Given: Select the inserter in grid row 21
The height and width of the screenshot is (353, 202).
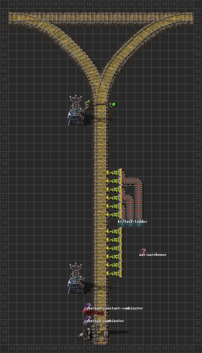Looking at the screenshot, I should click(x=114, y=181).
